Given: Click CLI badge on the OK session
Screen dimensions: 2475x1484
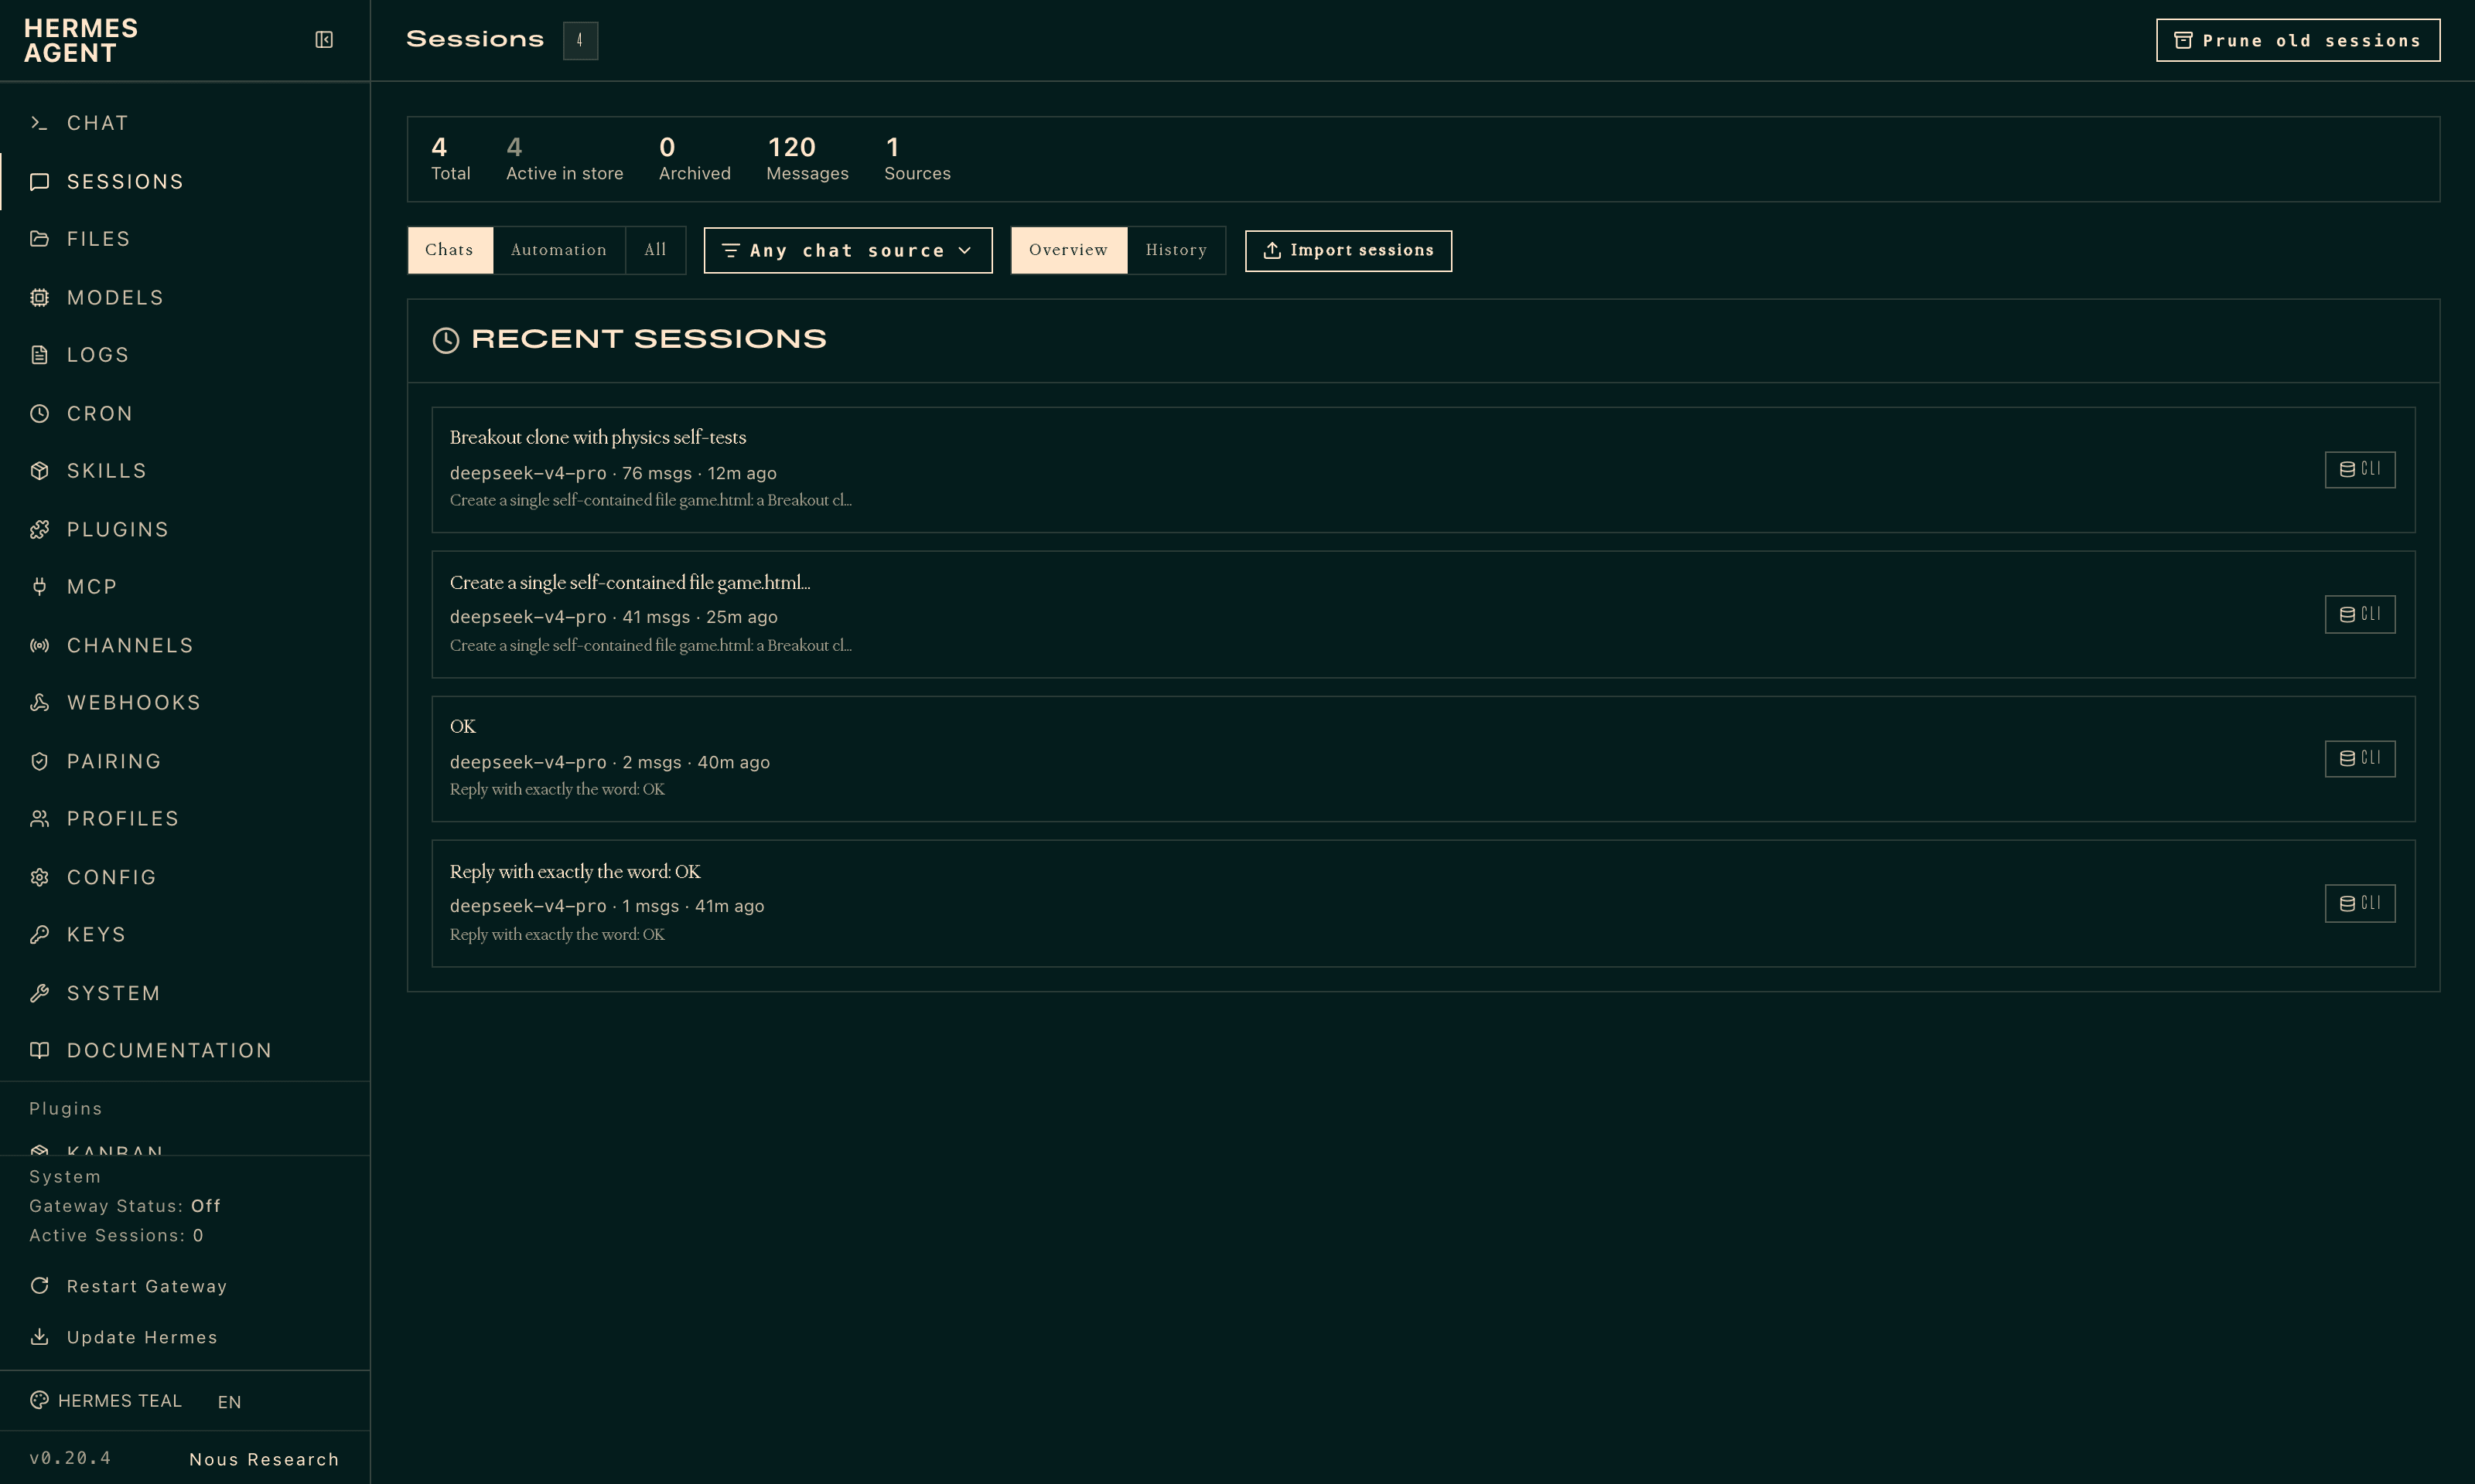Looking at the screenshot, I should (x=2360, y=759).
